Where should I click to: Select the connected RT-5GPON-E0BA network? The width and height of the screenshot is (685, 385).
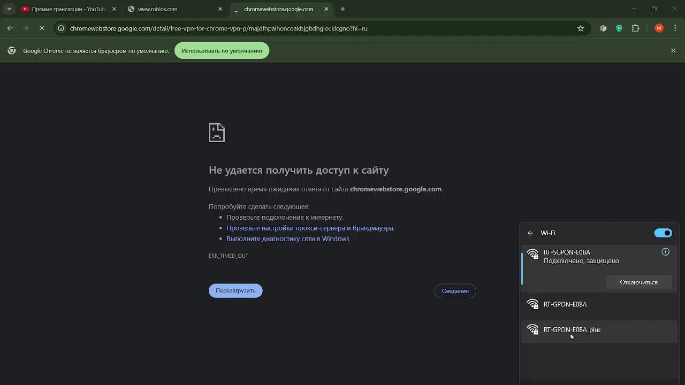coord(599,269)
